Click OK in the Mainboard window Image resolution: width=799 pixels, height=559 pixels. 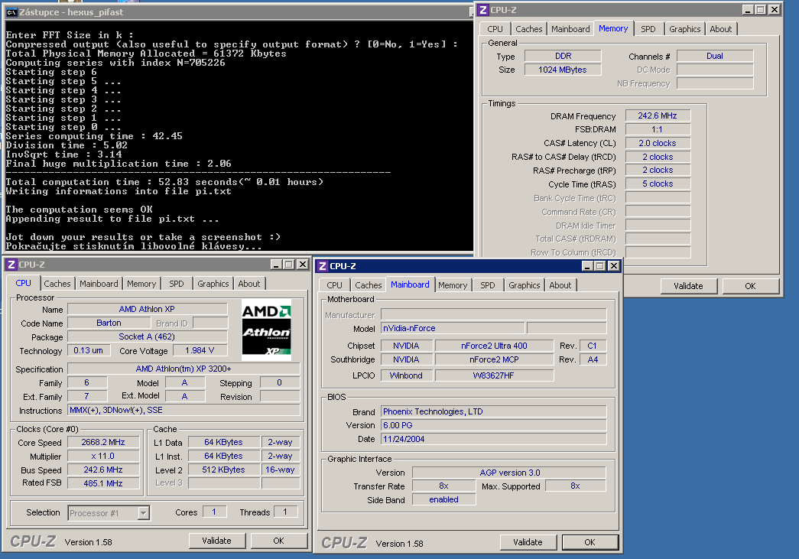coord(590,542)
